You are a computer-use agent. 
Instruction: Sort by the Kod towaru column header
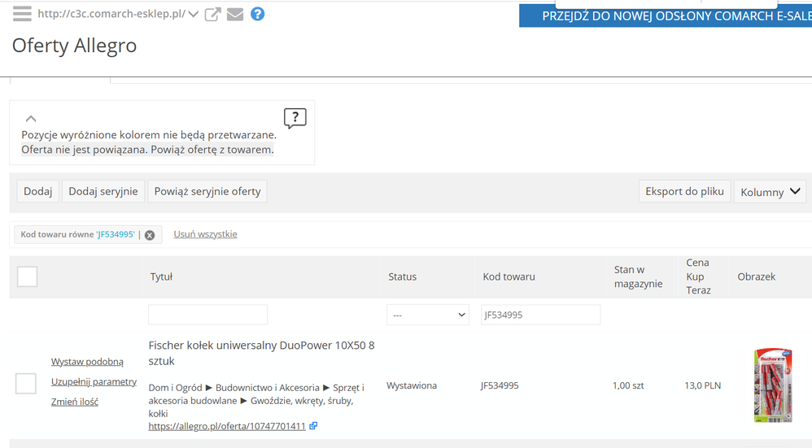click(509, 276)
